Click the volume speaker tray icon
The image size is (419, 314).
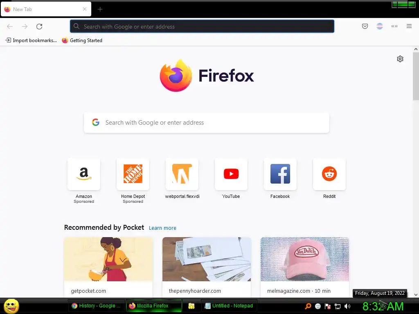point(347,306)
